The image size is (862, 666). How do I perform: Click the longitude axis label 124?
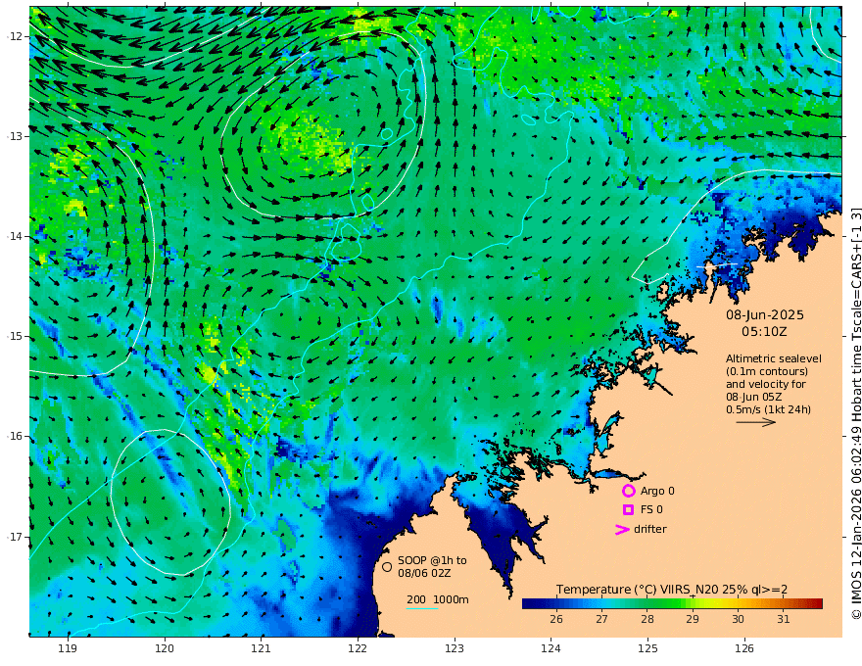pyautogui.click(x=551, y=649)
